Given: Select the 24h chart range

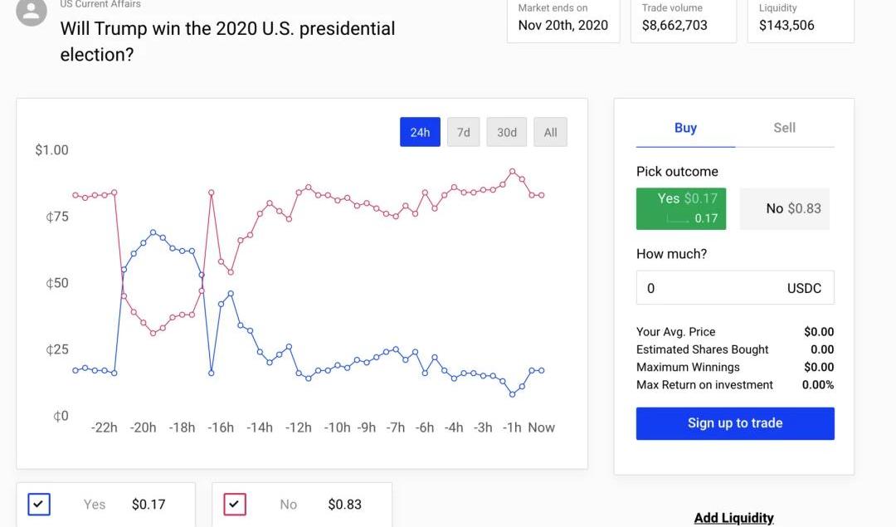Looking at the screenshot, I should (x=420, y=132).
